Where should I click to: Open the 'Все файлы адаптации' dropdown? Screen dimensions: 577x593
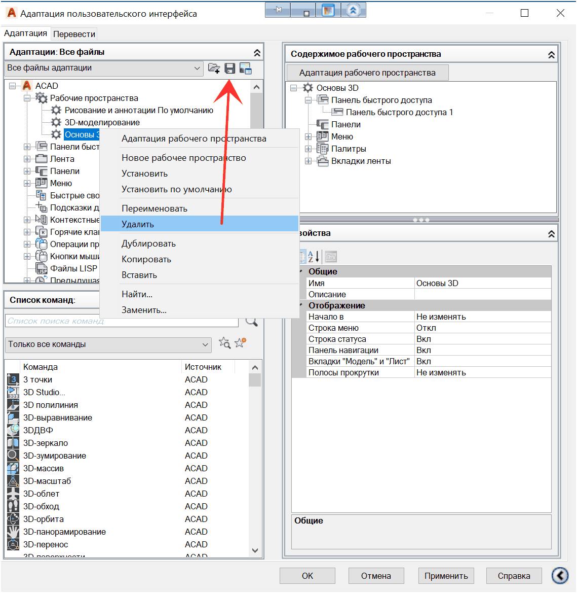197,68
